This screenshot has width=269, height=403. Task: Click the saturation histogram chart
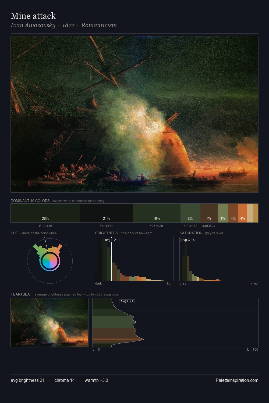[219, 259]
